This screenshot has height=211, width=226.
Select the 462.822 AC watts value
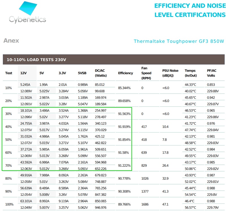101,143
